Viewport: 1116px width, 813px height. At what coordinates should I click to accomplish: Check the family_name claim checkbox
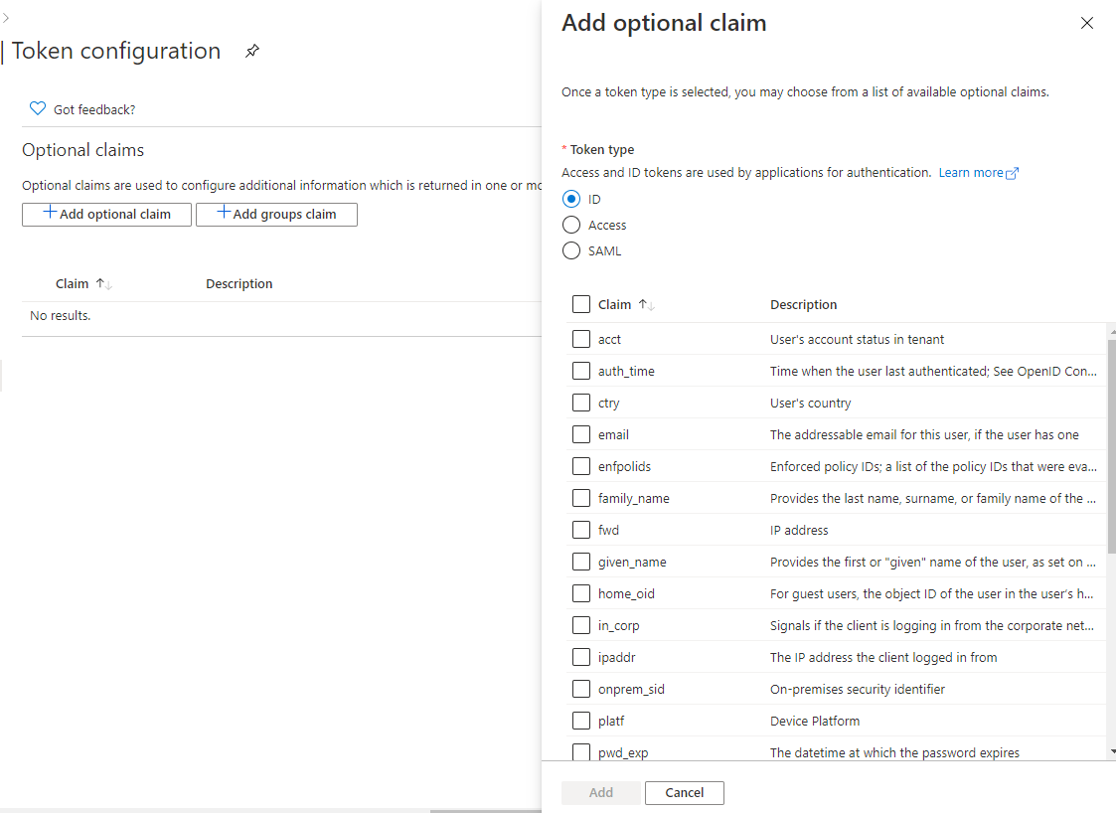(581, 498)
